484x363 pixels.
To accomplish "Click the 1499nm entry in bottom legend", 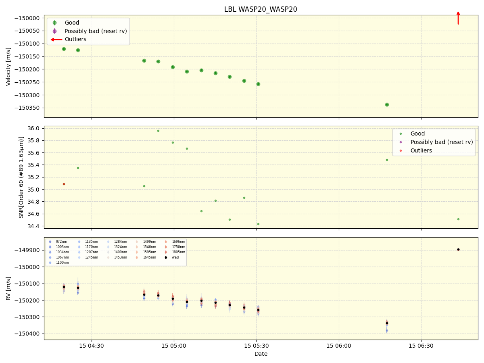I will [x=149, y=242].
